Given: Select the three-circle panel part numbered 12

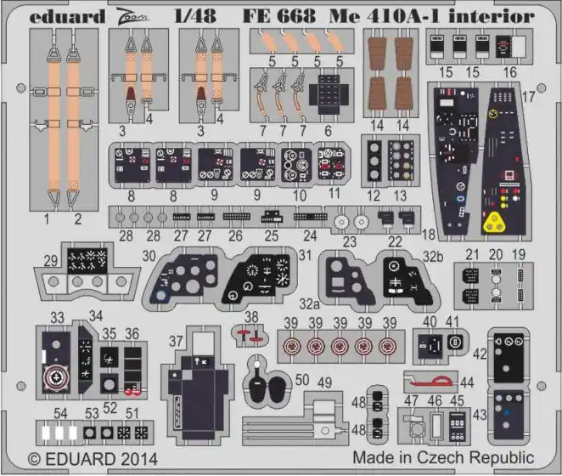Looking at the screenshot, I should [374, 160].
